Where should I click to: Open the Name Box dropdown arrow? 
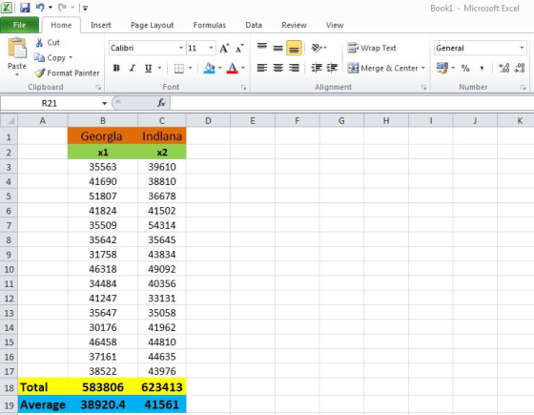pyautogui.click(x=104, y=103)
